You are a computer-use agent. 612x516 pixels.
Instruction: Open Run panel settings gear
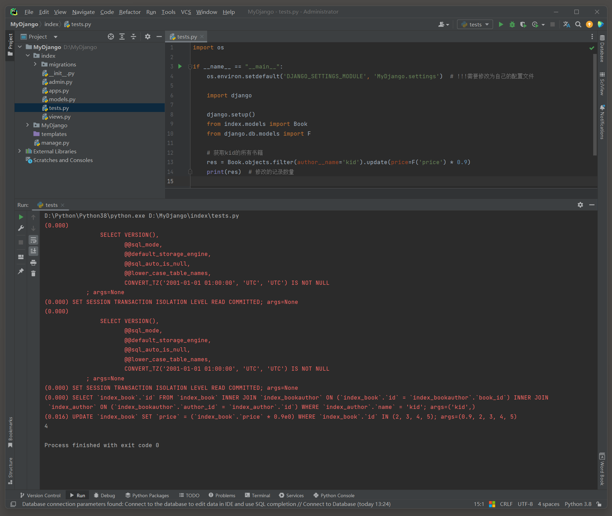point(580,205)
